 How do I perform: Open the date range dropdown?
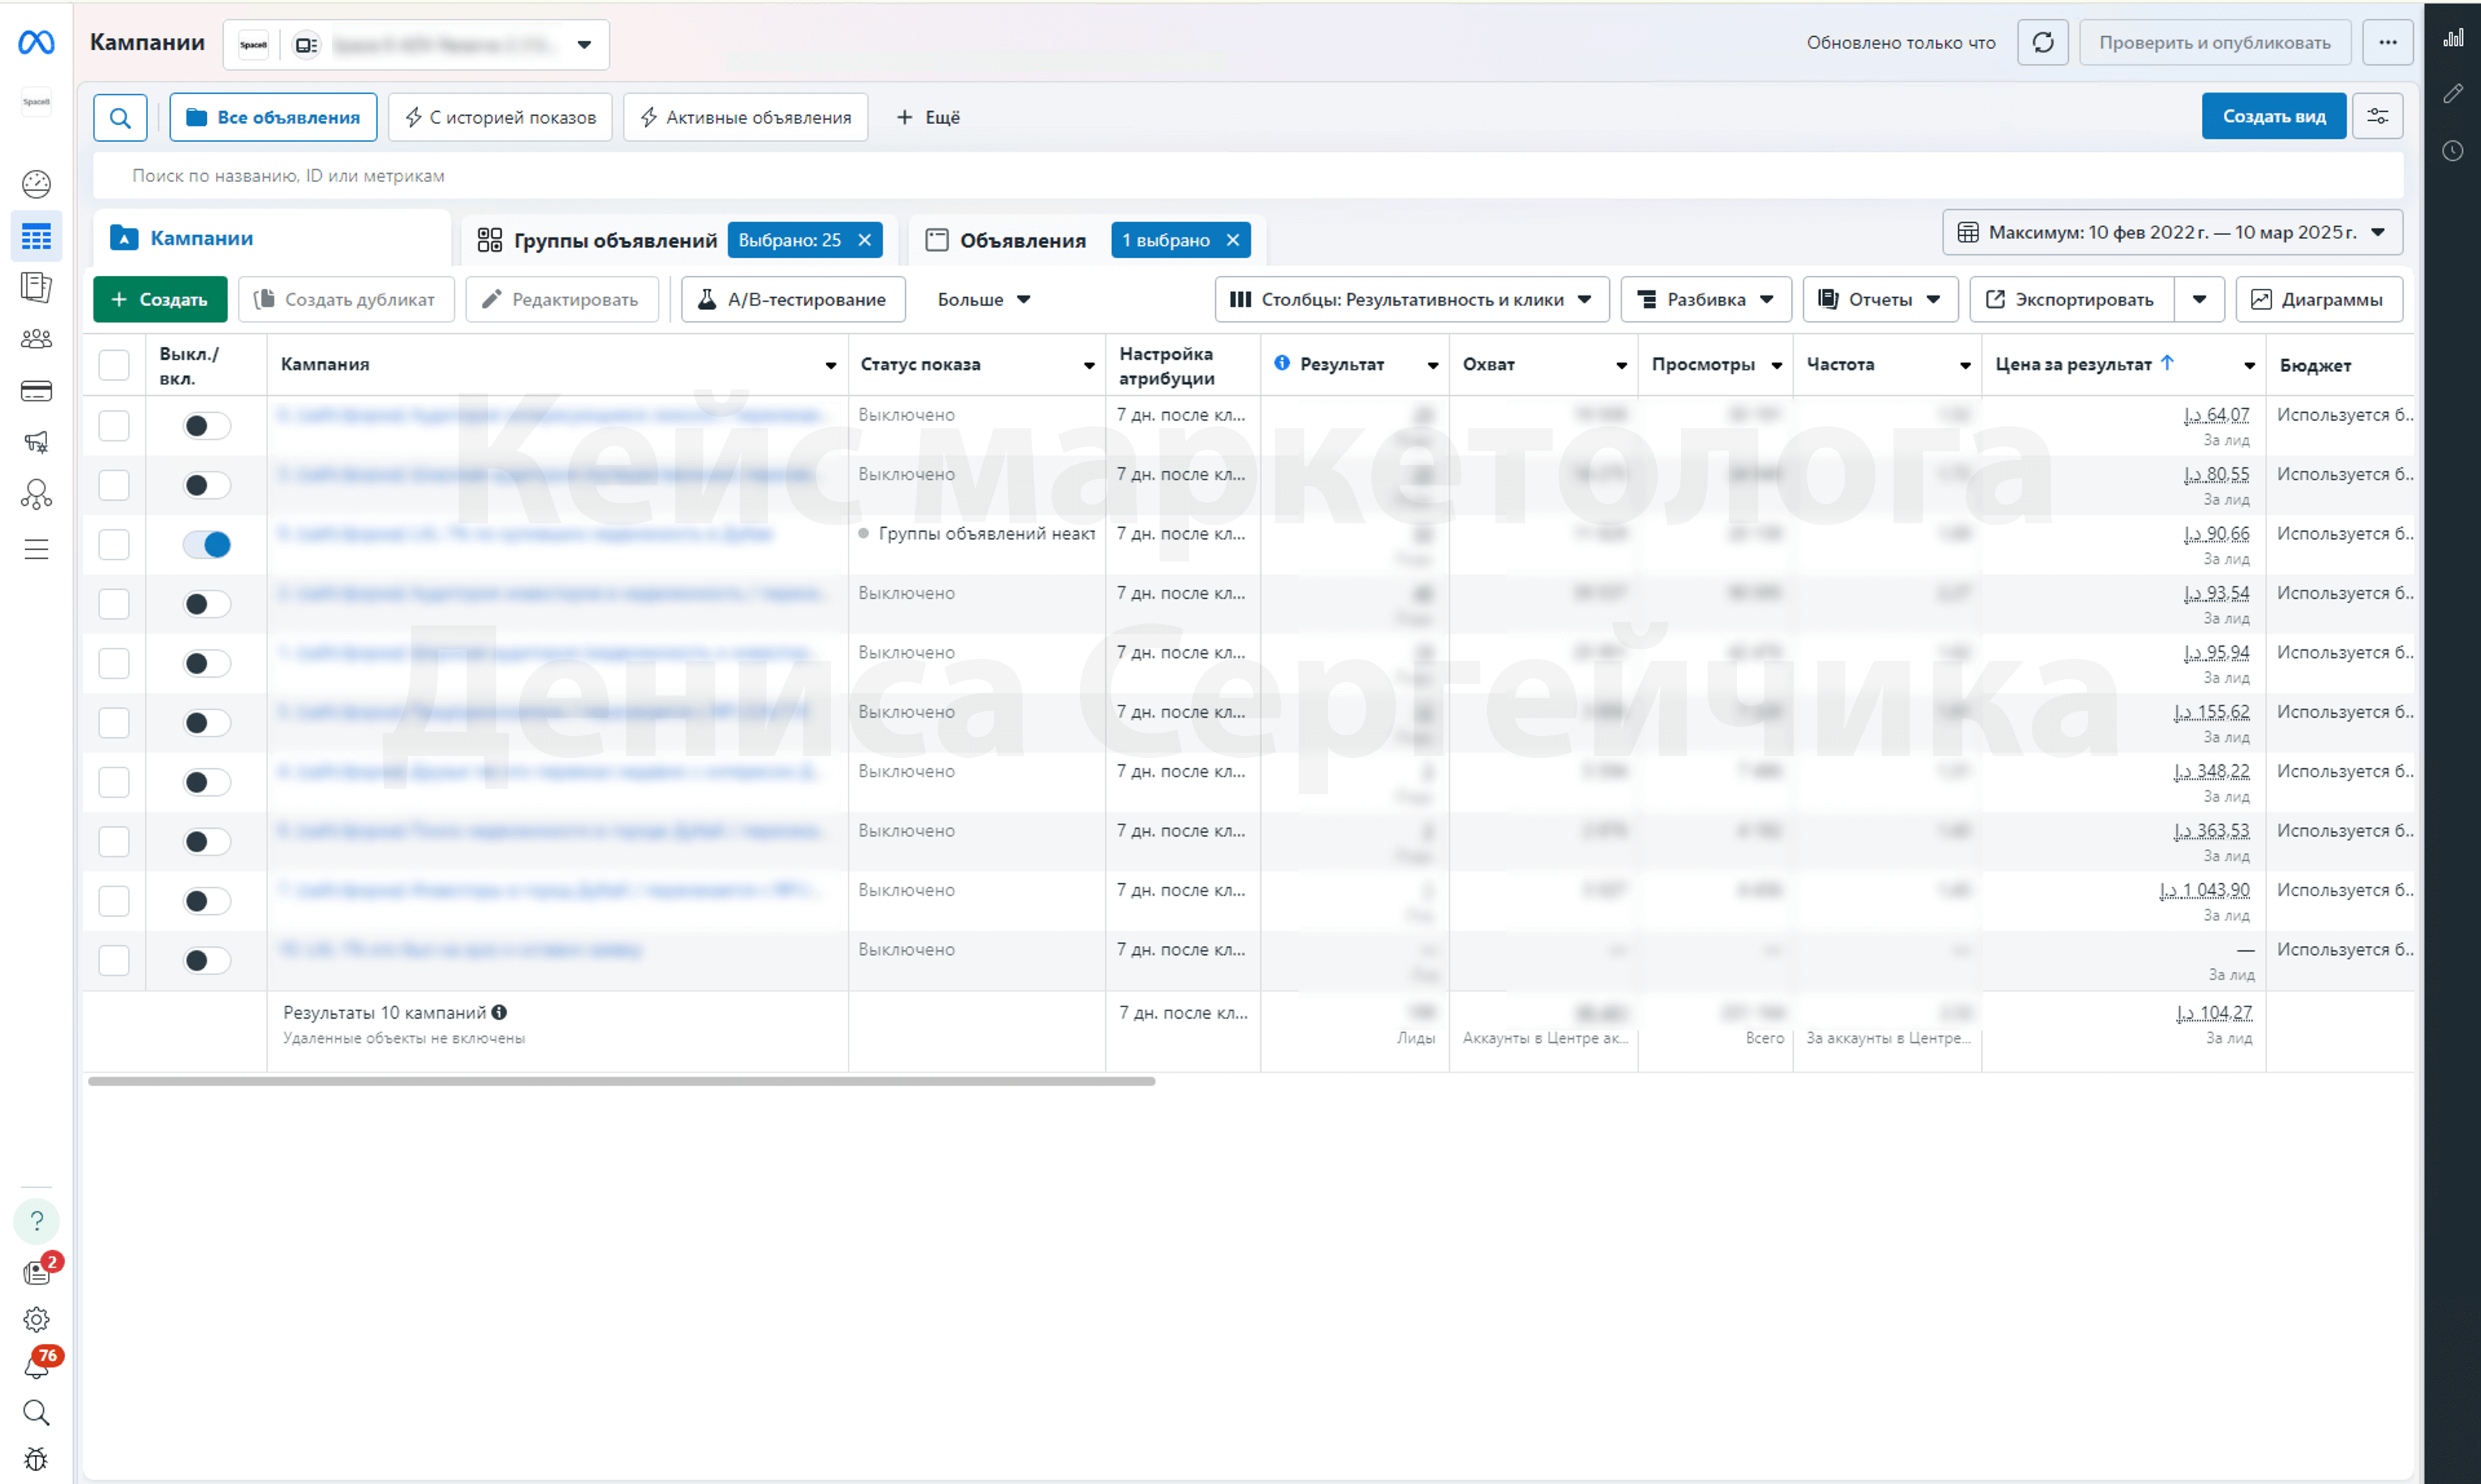coord(2172,232)
